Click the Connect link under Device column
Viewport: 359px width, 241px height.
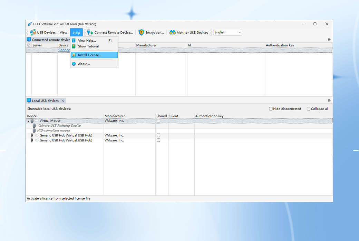(64, 50)
